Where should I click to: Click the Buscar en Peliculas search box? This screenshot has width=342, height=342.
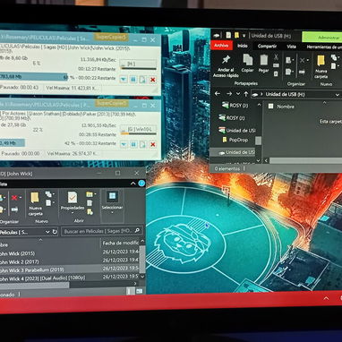click(x=102, y=231)
